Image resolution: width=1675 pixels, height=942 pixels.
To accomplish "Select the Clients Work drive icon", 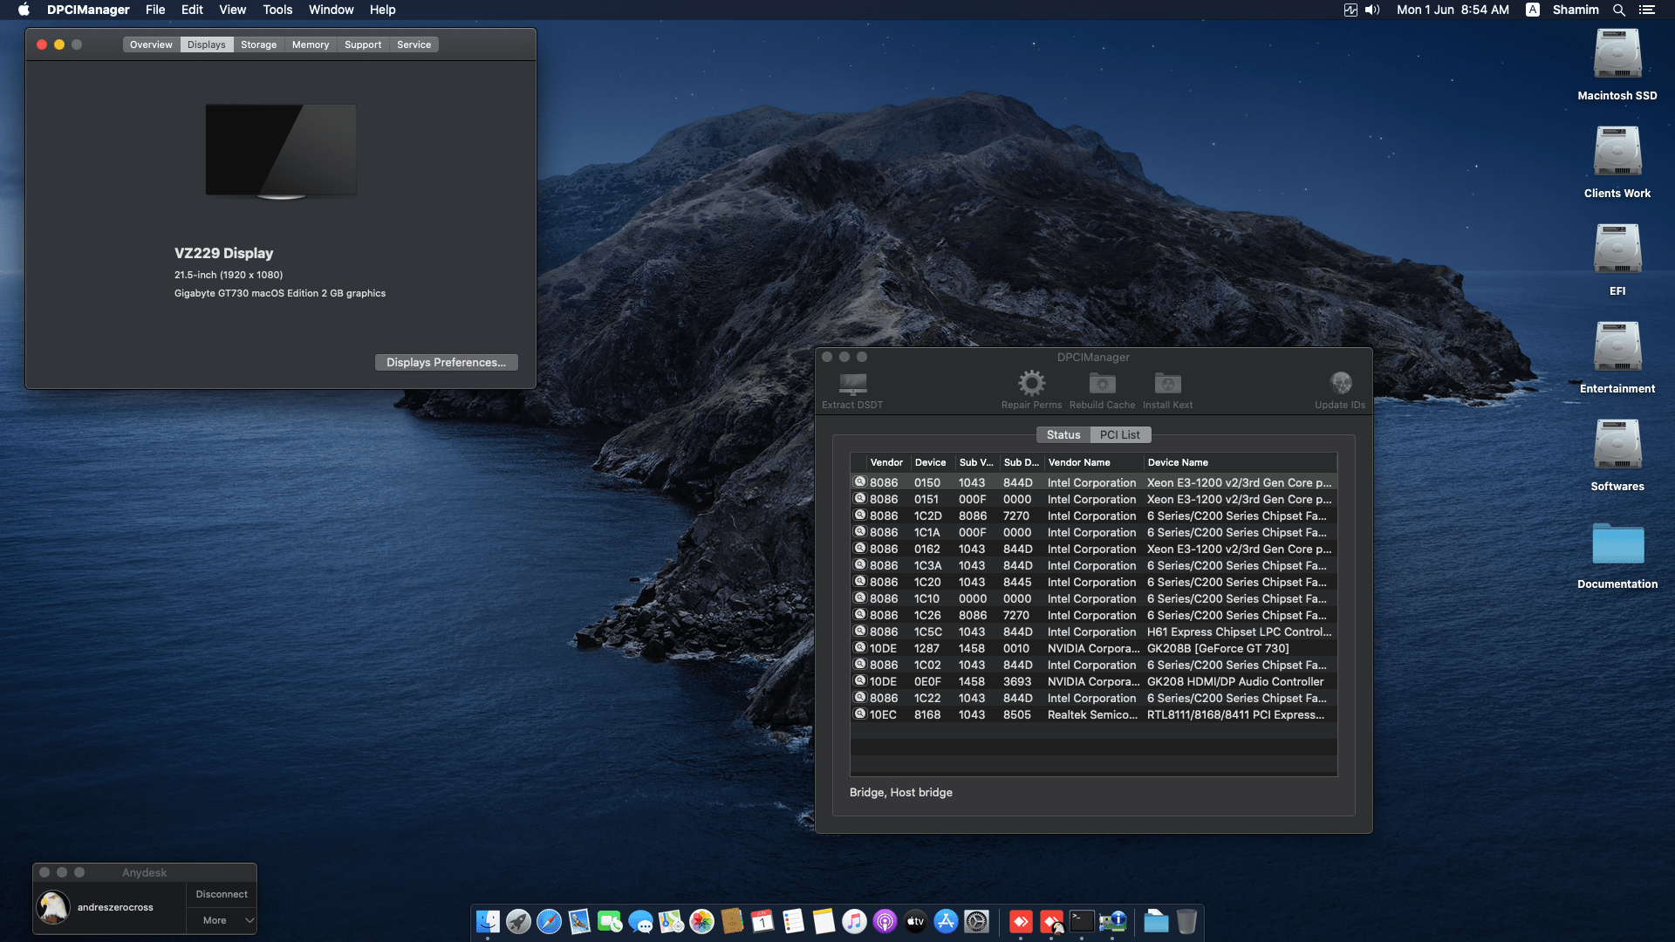I will click(1617, 152).
